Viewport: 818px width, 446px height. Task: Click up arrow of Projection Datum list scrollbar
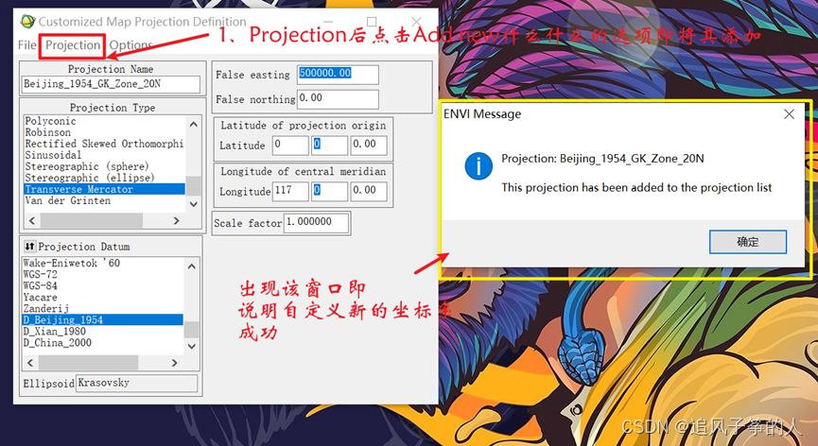coord(191,266)
